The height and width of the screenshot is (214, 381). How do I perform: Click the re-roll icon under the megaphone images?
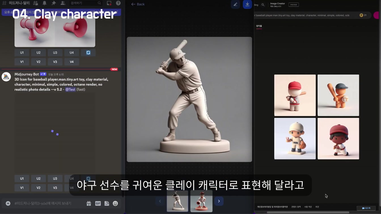[x=88, y=53]
